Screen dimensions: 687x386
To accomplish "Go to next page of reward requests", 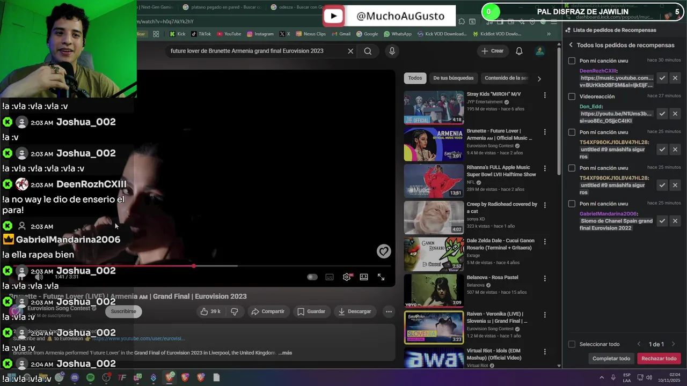I will pos(673,344).
